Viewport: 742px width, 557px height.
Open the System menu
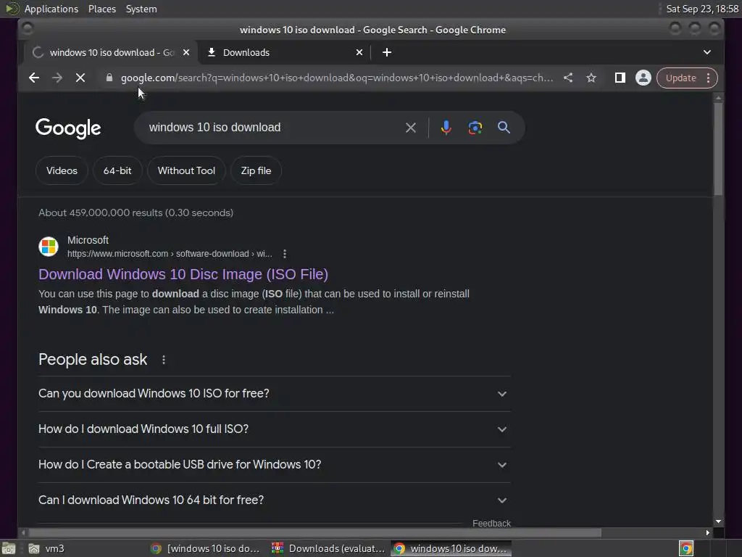coord(141,9)
